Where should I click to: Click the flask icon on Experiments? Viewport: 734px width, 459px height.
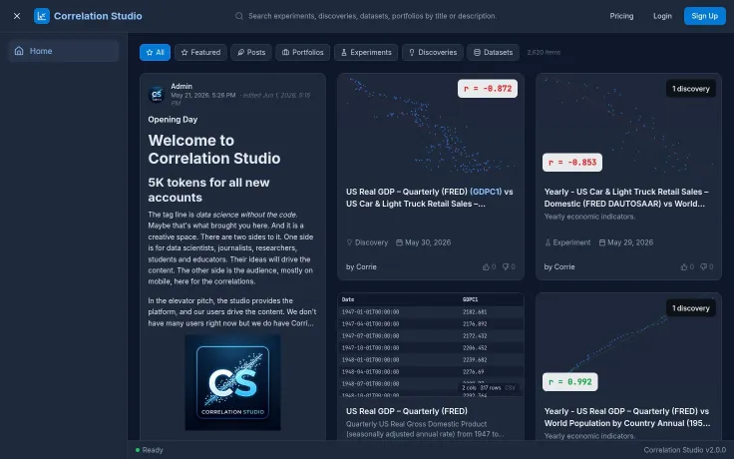pyautogui.click(x=344, y=53)
